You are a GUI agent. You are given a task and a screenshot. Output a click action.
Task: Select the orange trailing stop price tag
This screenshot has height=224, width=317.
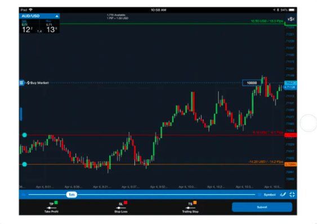coord(291,164)
